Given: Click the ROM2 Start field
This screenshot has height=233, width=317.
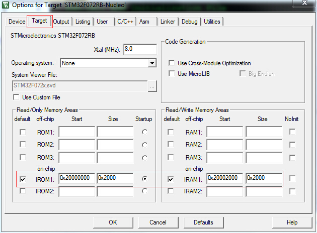Looking at the screenshot, I should coord(76,145).
